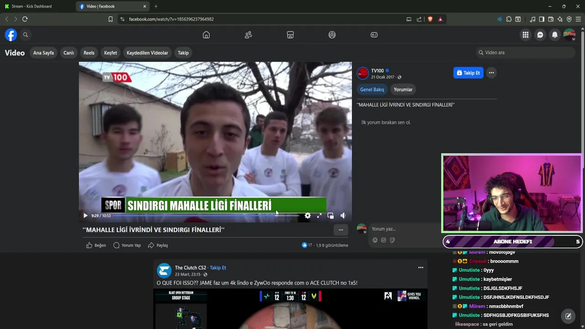Image resolution: width=585 pixels, height=329 pixels.
Task: Open The Clutch CS2 page name
Action: coord(190,268)
